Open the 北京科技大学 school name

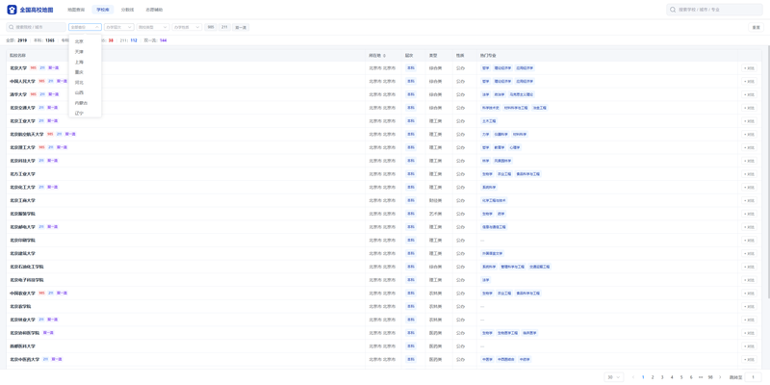coord(22,161)
